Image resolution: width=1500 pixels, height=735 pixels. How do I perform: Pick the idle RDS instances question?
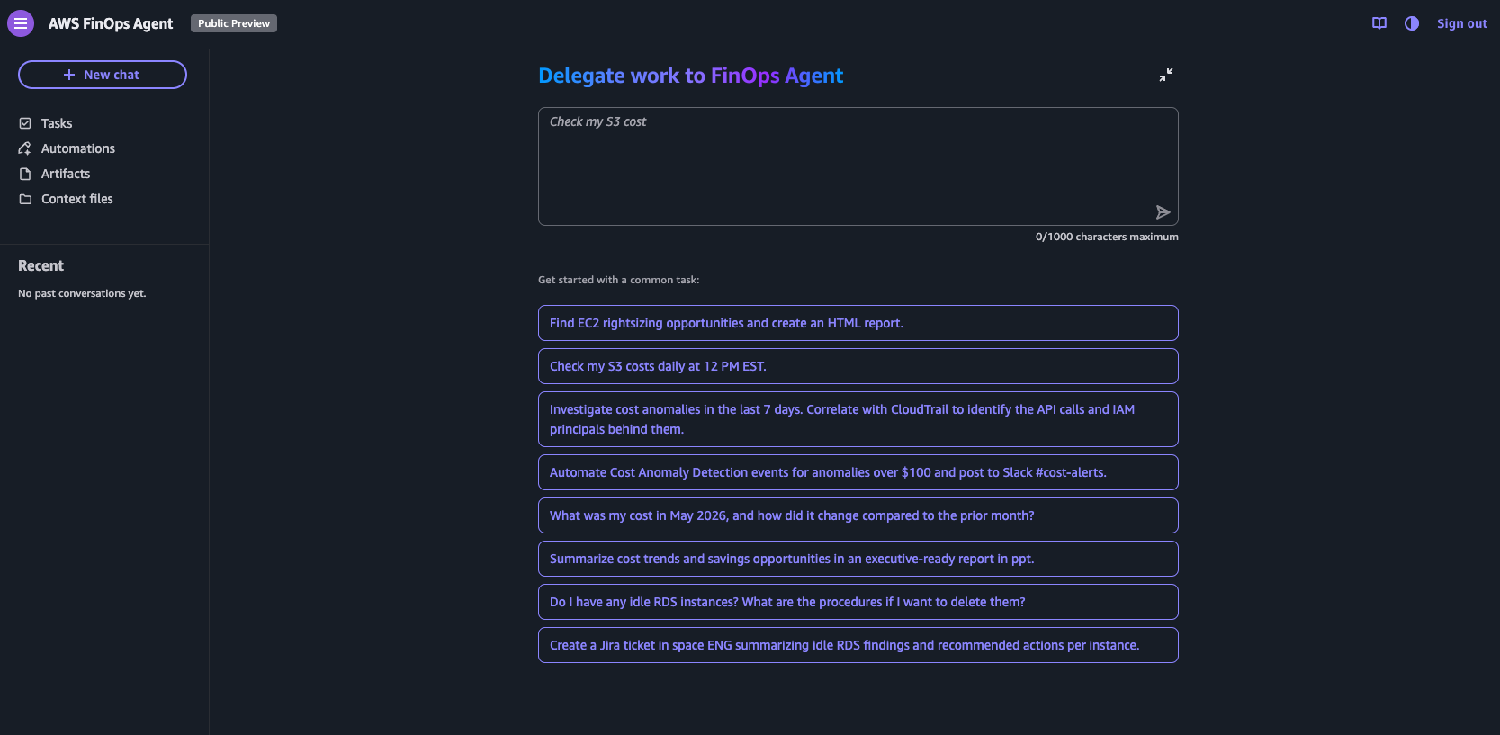pyautogui.click(x=858, y=602)
